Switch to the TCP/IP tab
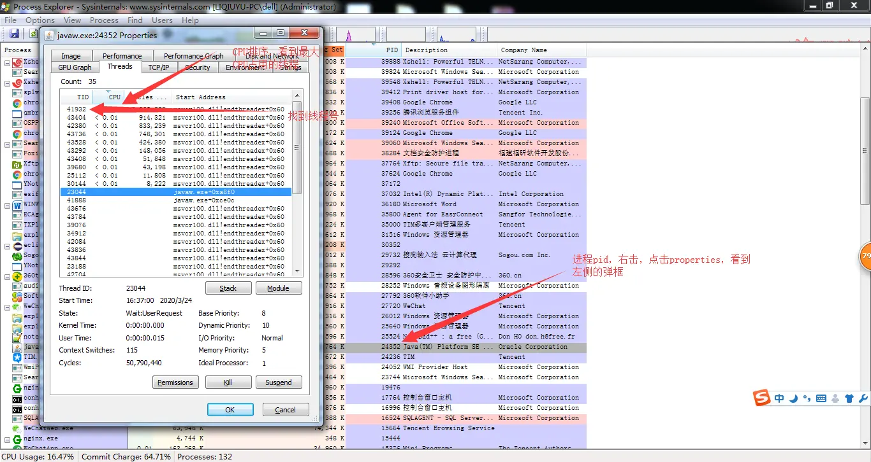Image resolution: width=871 pixels, height=462 pixels. pyautogui.click(x=159, y=67)
